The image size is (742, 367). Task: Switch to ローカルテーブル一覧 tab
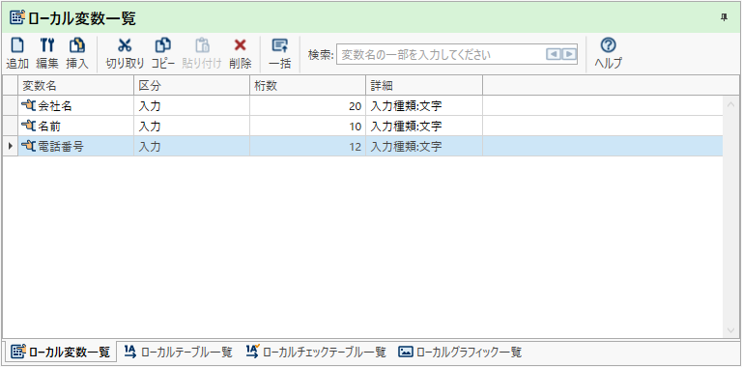[x=179, y=352]
